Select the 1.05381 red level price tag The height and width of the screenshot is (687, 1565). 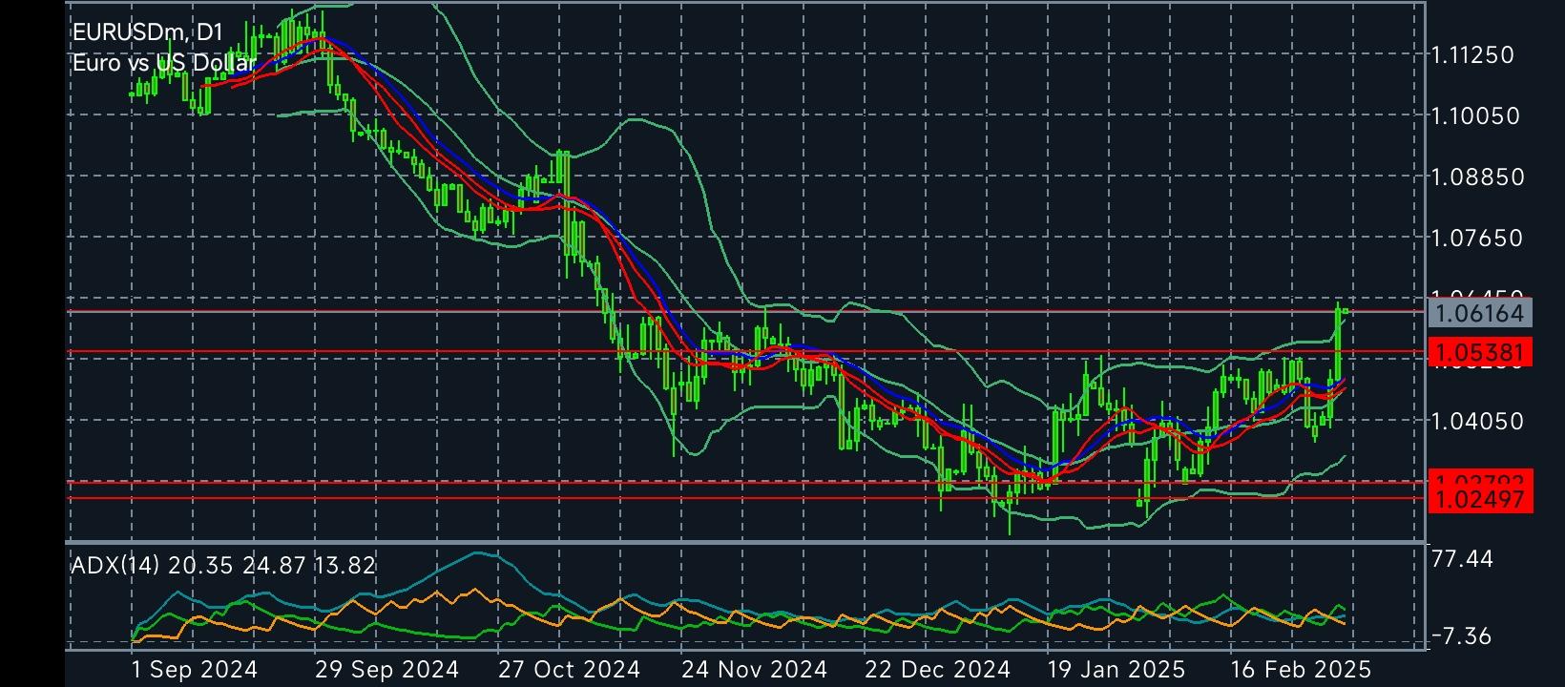pyautogui.click(x=1479, y=352)
